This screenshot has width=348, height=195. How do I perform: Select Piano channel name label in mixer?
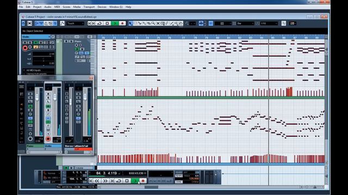tap(35, 146)
